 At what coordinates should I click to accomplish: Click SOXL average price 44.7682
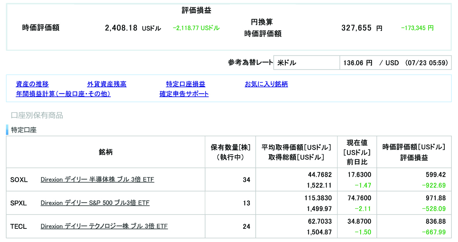[x=320, y=175]
